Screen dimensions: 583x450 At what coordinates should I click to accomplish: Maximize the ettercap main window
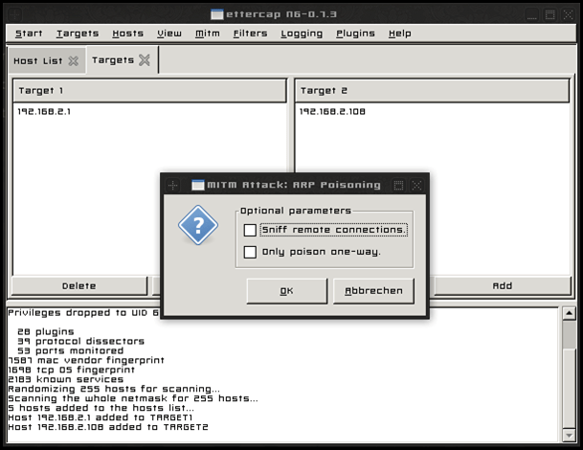[549, 14]
